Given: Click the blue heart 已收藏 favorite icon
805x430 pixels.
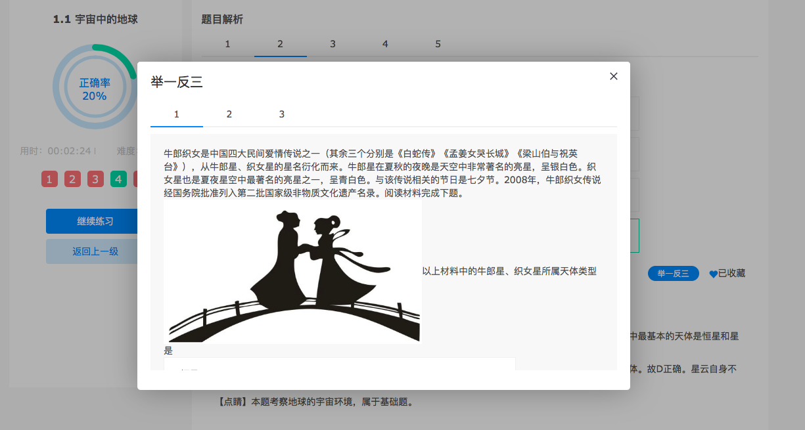Looking at the screenshot, I should 713,274.
